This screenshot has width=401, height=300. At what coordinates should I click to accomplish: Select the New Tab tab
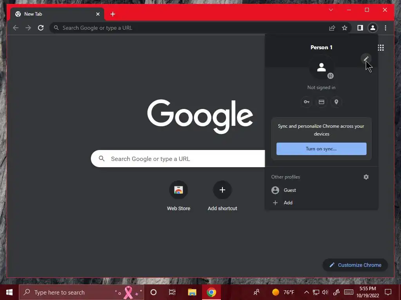(x=57, y=14)
